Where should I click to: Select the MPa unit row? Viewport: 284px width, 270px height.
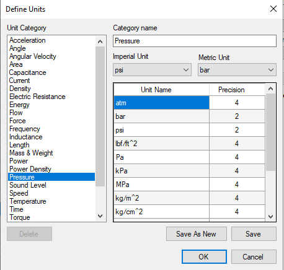pos(189,185)
